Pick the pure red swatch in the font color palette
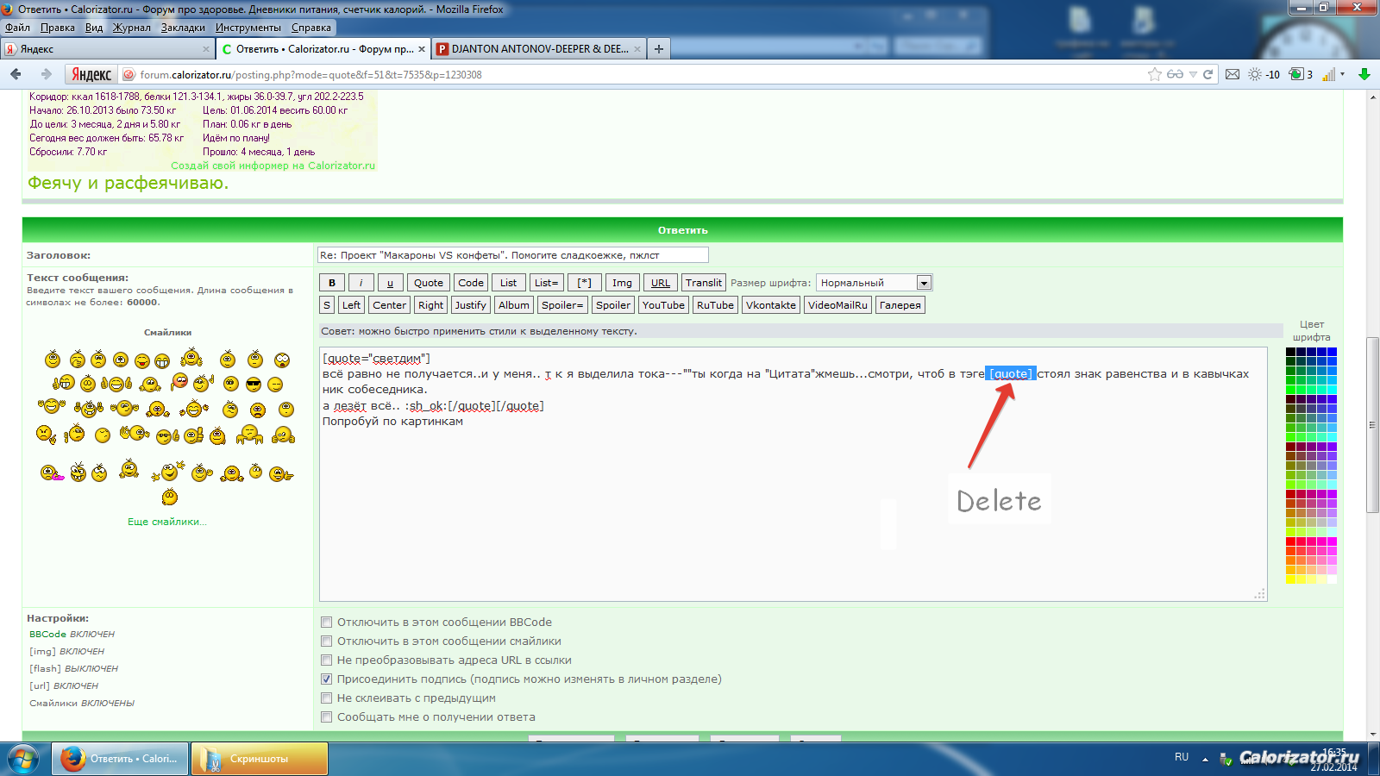 (1291, 541)
